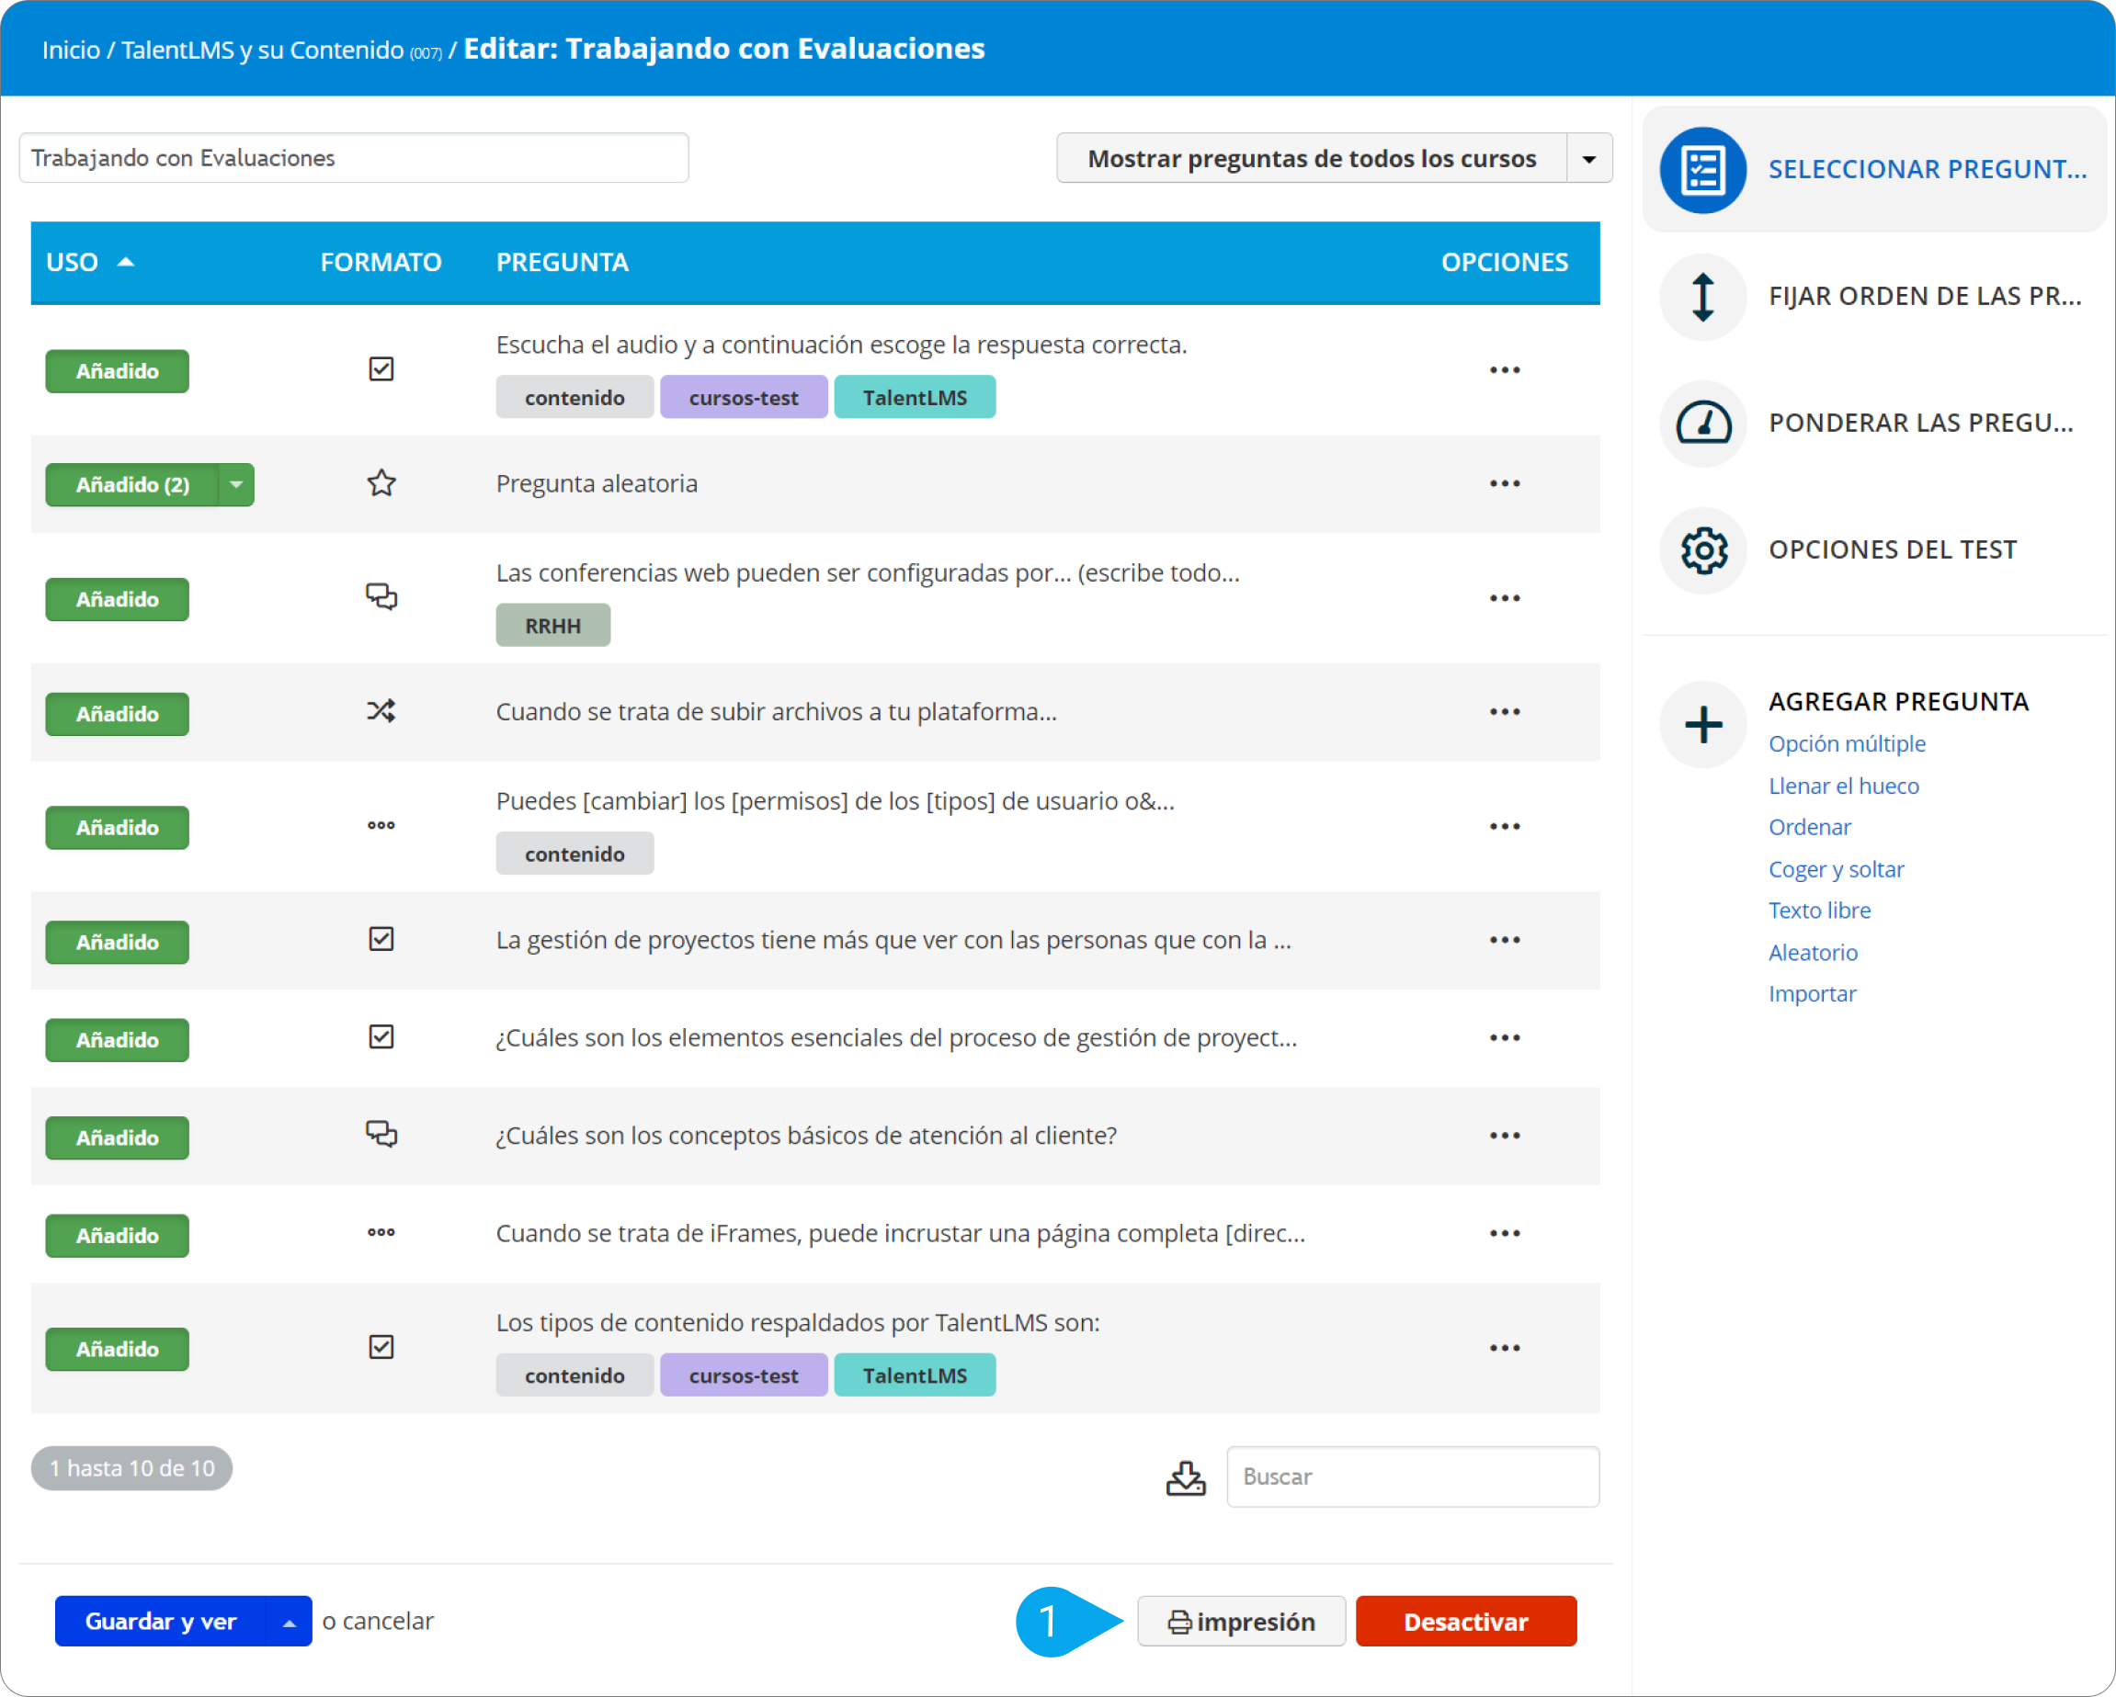Open options menu for 'Pregunta aleatoria' row
Screen dimensions: 2116x1697
pos(1504,483)
